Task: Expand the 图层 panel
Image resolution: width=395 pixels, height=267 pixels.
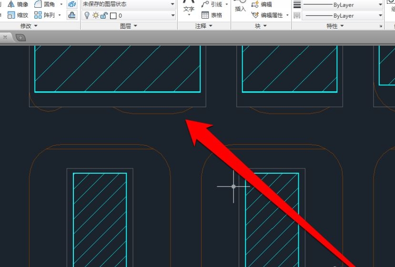Action: point(129,26)
